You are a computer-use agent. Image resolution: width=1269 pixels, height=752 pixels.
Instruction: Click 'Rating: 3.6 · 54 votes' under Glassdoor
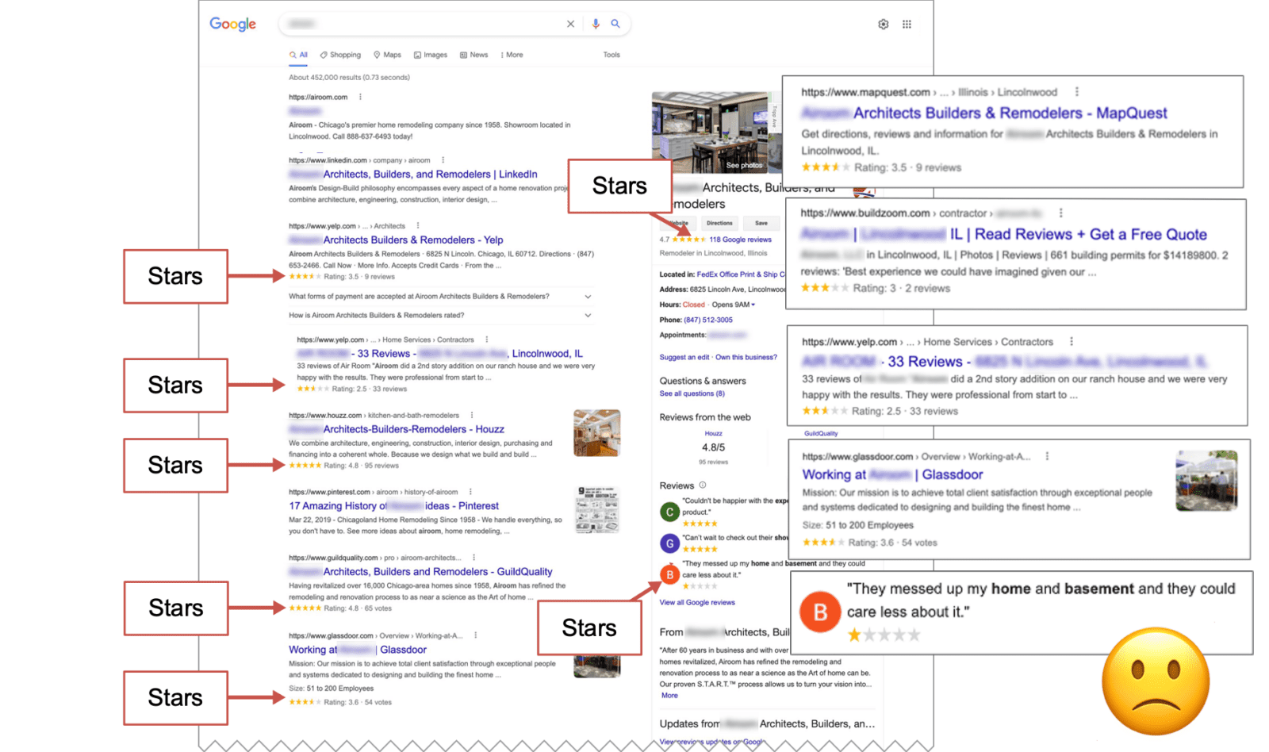click(358, 703)
